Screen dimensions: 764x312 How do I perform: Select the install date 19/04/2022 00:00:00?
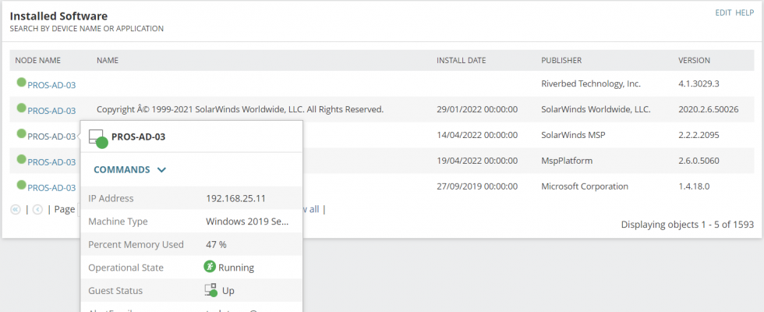pyautogui.click(x=477, y=161)
